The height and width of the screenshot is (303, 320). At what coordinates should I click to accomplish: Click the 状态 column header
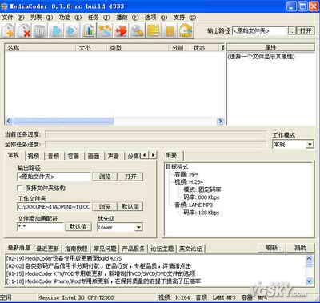tap(205, 48)
